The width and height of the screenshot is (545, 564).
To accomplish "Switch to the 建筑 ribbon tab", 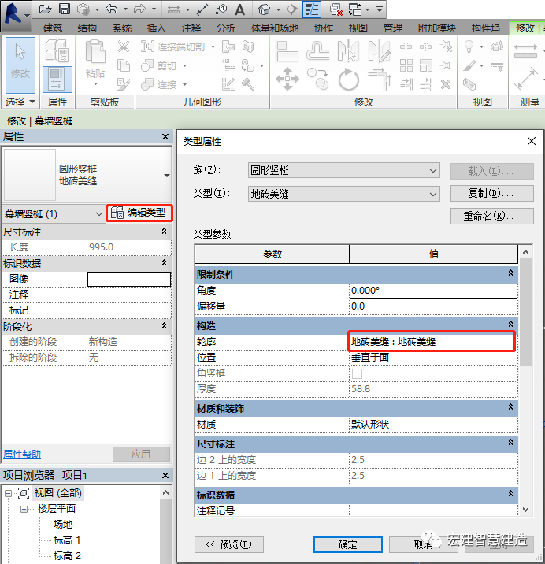I will coord(53,28).
